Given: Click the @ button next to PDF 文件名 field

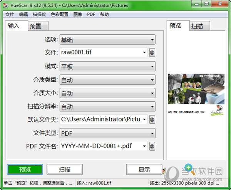Looking at the screenshot, I should (152, 146).
